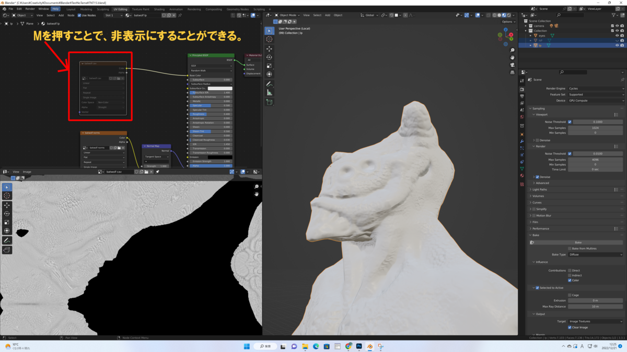The height and width of the screenshot is (352, 627).
Task: Select the Annotate tool in image editor
Action: click(x=7, y=240)
